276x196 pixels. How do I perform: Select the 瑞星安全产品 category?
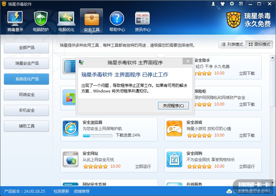(x=26, y=63)
